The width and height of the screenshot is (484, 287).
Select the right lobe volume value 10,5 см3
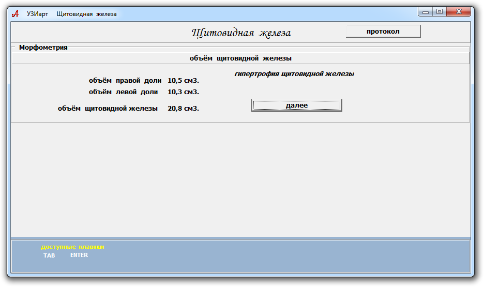click(184, 81)
